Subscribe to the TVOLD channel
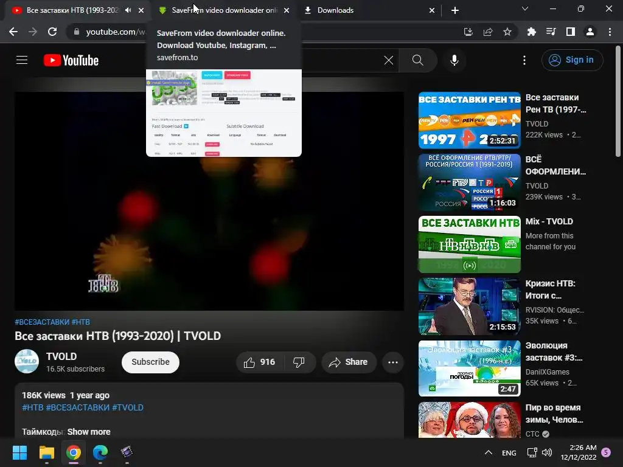Screen dimensions: 623x467 tap(151, 362)
